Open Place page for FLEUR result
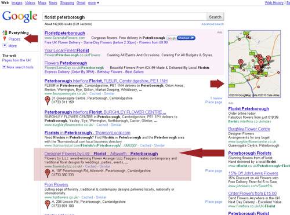This screenshot has height=215, width=290. [x=213, y=102]
